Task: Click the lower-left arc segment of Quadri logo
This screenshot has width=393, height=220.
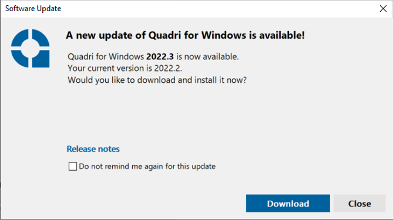Action: pyautogui.click(x=19, y=59)
